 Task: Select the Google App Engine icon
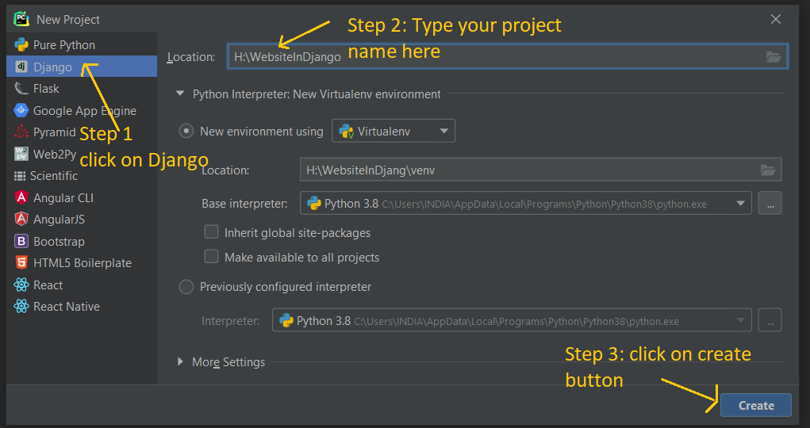tap(21, 111)
